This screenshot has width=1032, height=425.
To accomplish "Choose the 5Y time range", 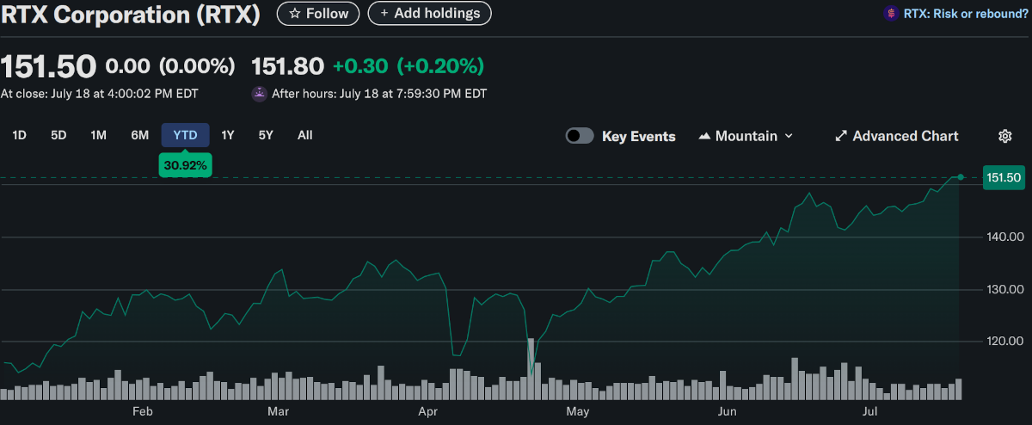I will click(266, 135).
